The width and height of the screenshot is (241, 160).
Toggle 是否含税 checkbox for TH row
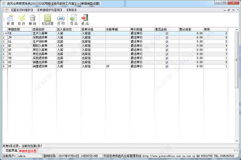click(x=167, y=58)
